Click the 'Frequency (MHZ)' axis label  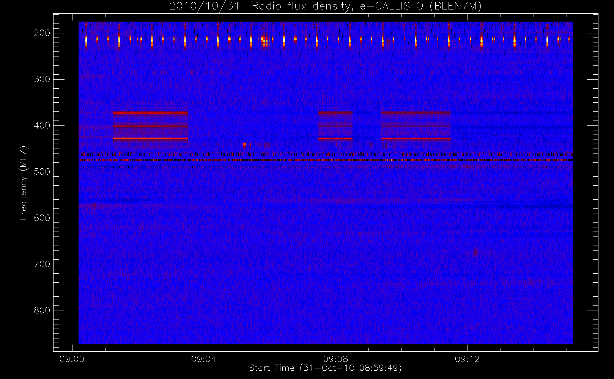pyautogui.click(x=24, y=183)
